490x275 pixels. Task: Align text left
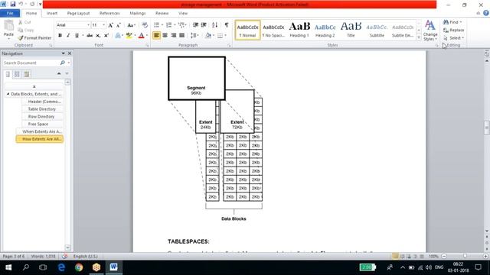(x=156, y=36)
